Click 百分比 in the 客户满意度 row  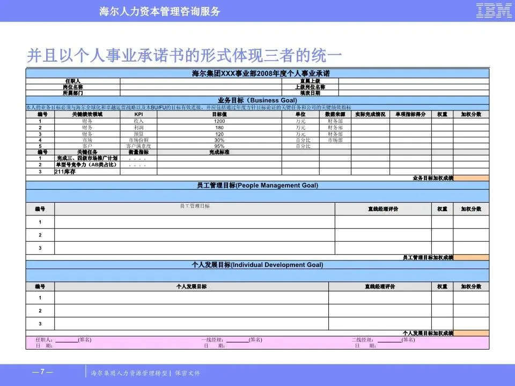[303, 146]
